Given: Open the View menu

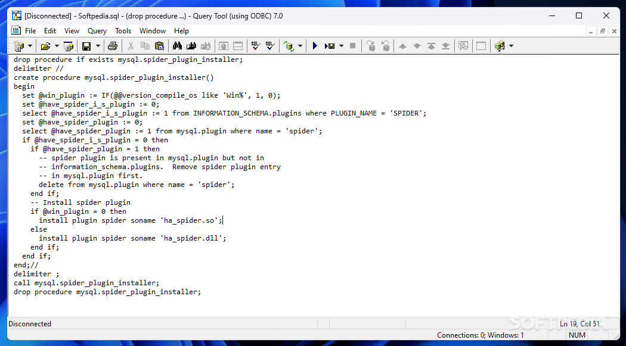Looking at the screenshot, I should [x=72, y=31].
